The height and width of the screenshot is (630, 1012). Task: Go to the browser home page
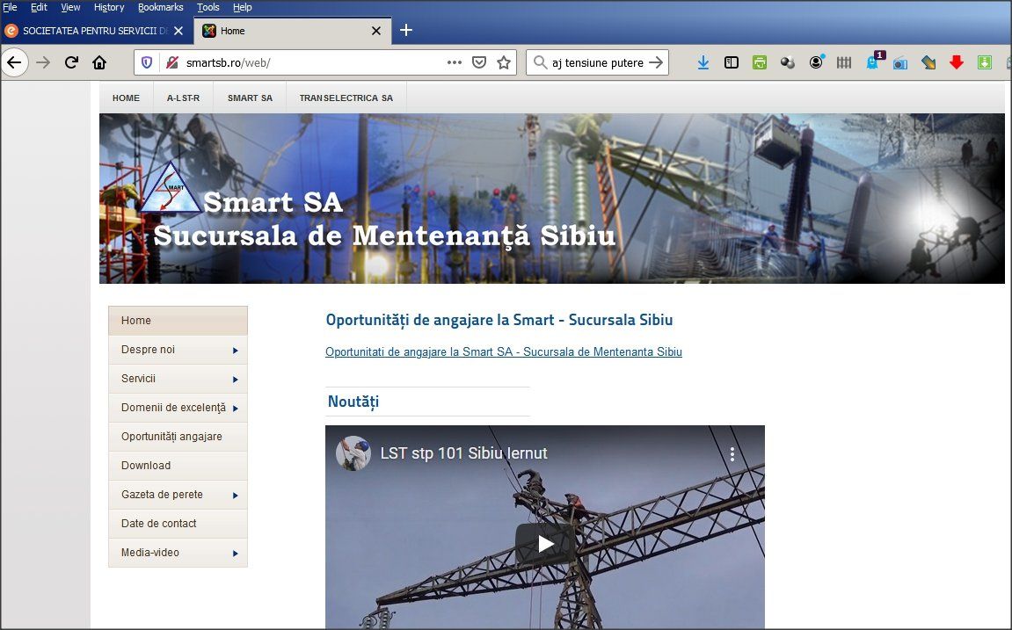tap(99, 62)
